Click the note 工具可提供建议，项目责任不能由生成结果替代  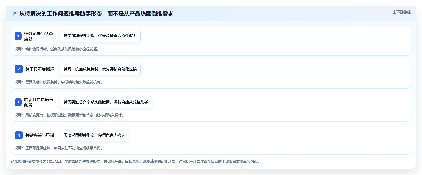59,148
